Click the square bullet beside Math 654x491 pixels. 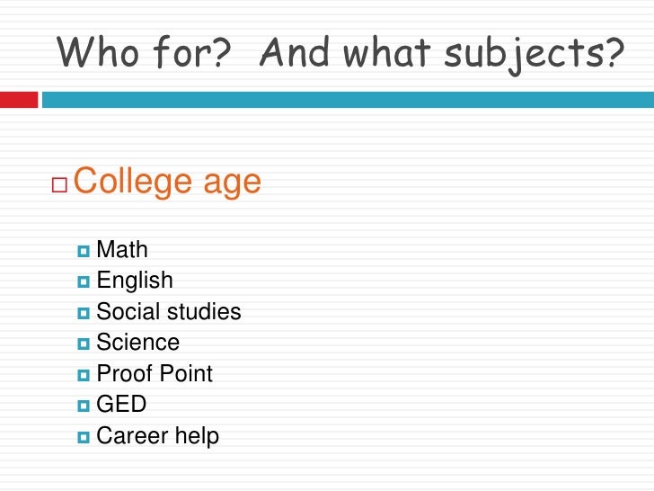coord(84,250)
